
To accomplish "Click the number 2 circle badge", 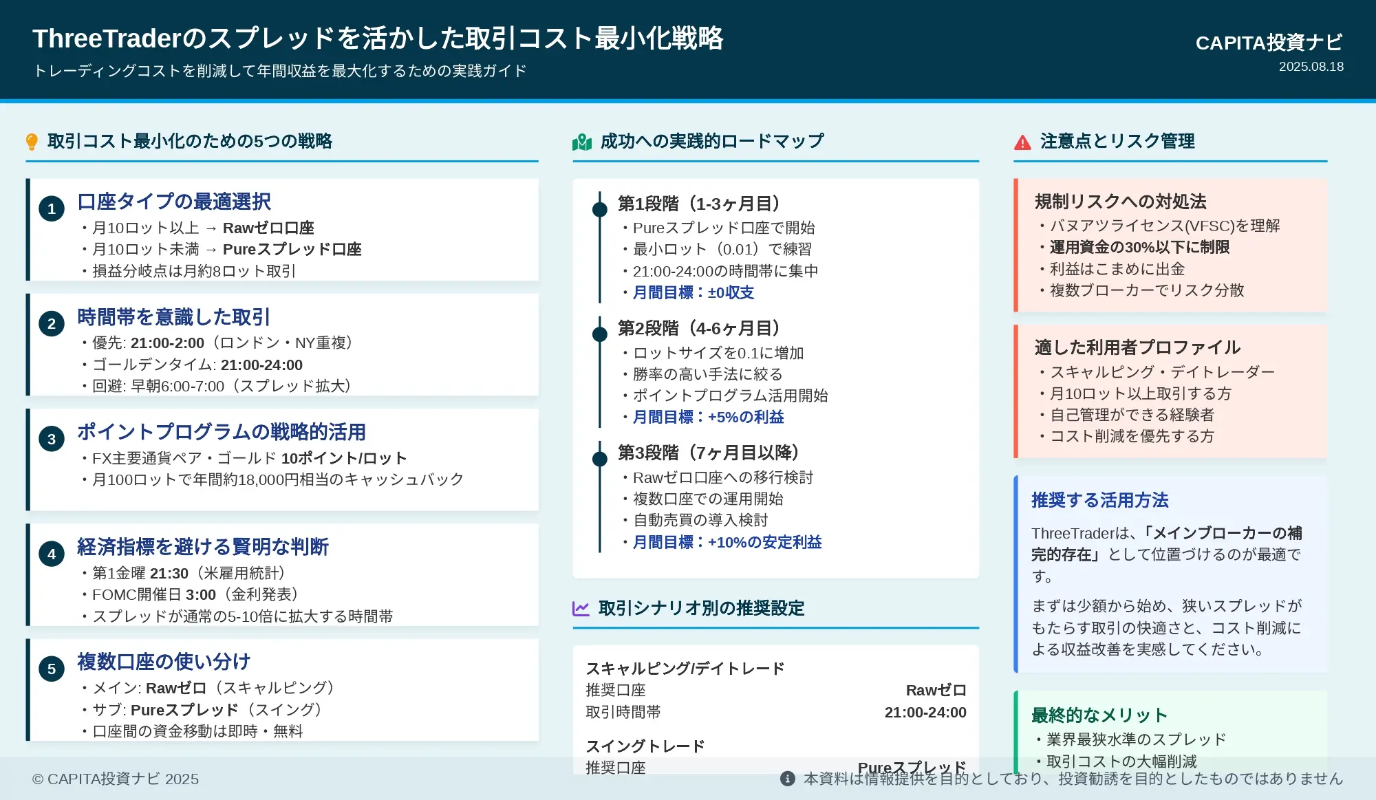I will (x=52, y=323).
